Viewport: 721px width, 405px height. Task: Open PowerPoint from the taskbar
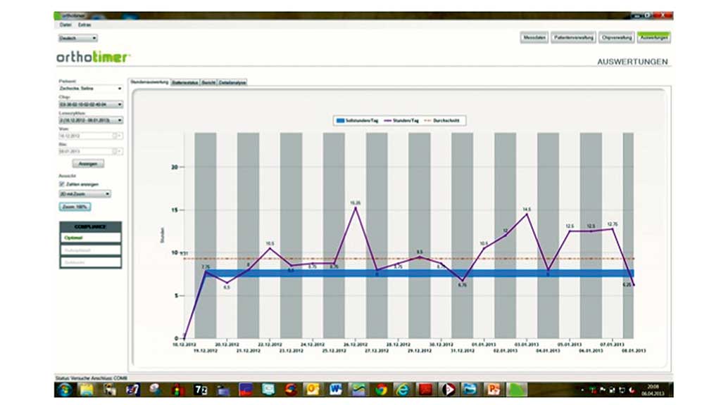click(492, 389)
